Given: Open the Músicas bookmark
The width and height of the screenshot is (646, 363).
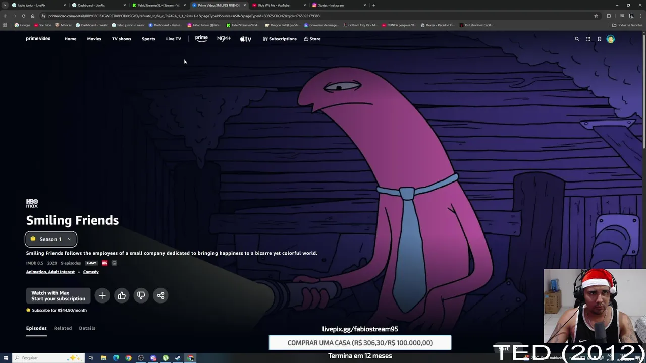Looking at the screenshot, I should point(64,25).
